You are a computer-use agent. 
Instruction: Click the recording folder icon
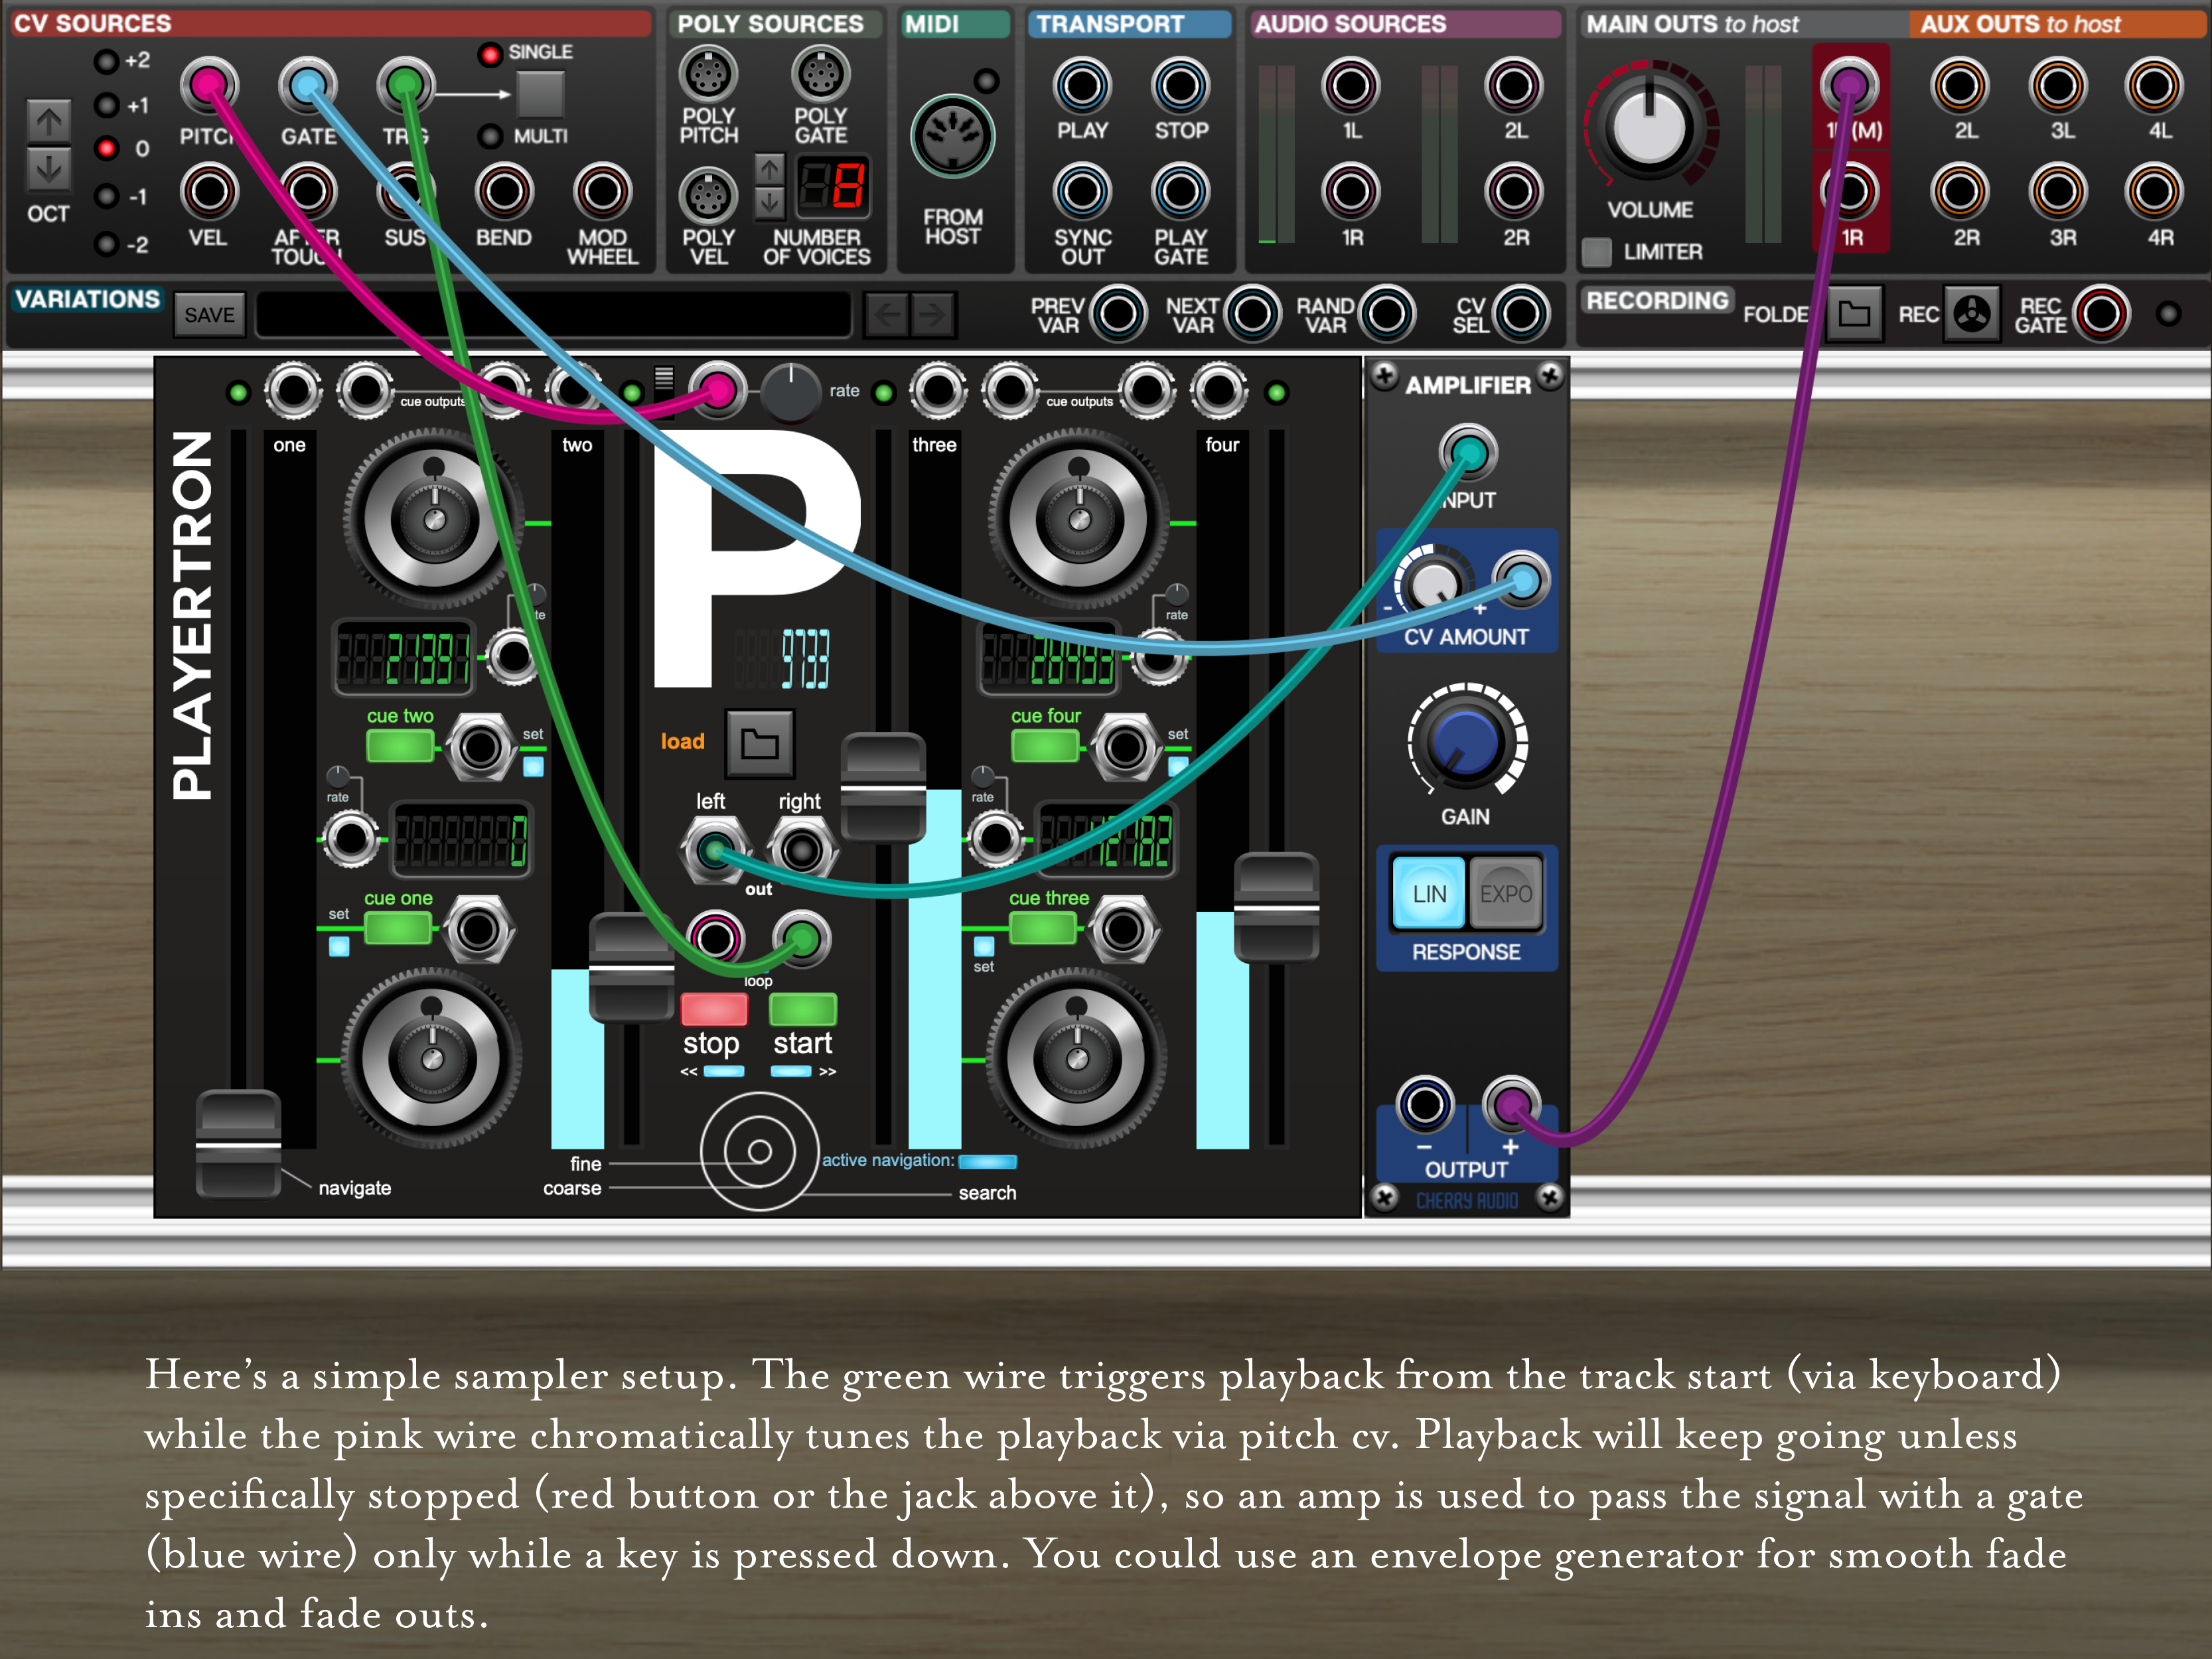[1854, 314]
